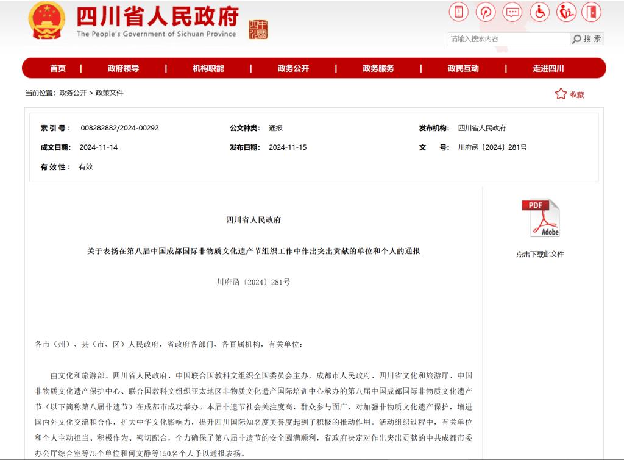Focus the 请输入搜索内容 search box
The height and width of the screenshot is (460, 624).
point(509,39)
